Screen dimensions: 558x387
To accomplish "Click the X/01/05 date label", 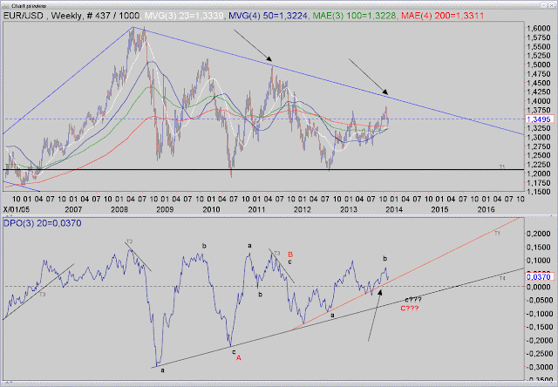I will (17, 209).
